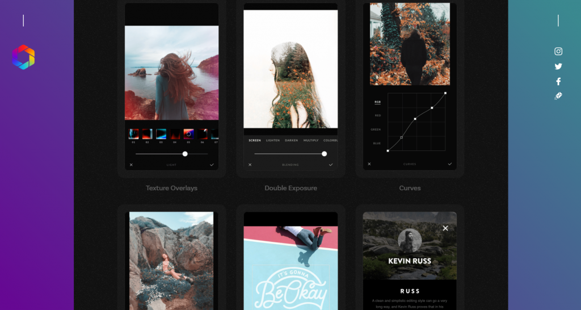Click the Kevin Russ profile avatar

[x=410, y=240]
